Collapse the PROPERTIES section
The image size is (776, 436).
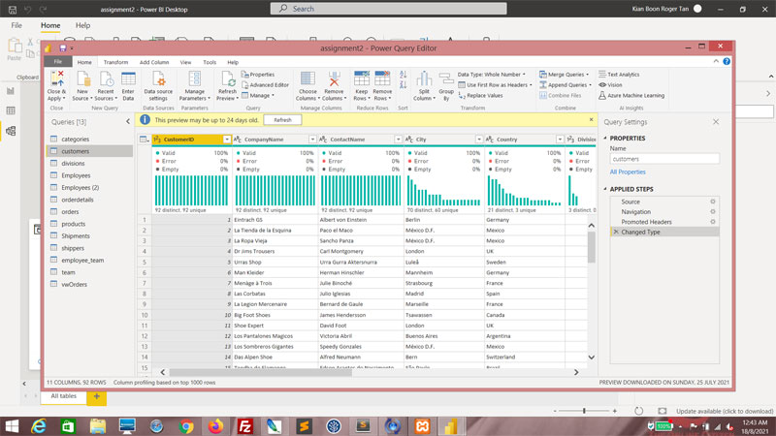605,138
